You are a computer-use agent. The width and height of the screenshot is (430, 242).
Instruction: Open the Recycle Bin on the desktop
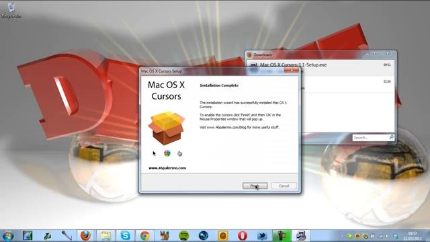[11, 10]
